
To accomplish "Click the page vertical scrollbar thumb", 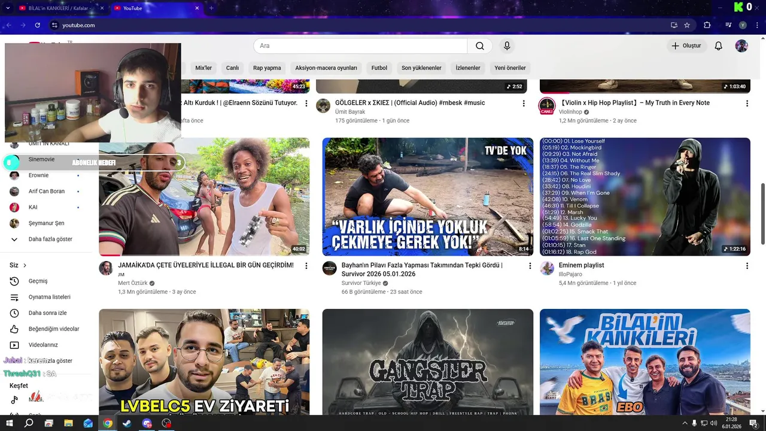I will coord(762,214).
